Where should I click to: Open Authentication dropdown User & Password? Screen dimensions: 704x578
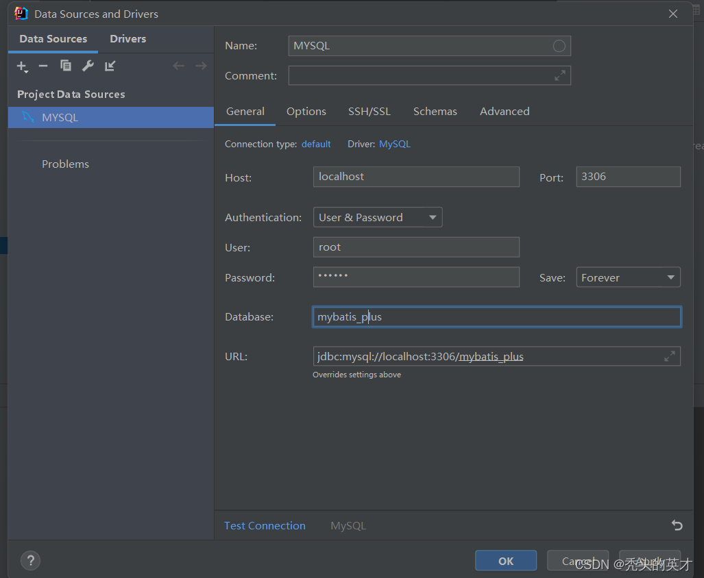(x=378, y=217)
